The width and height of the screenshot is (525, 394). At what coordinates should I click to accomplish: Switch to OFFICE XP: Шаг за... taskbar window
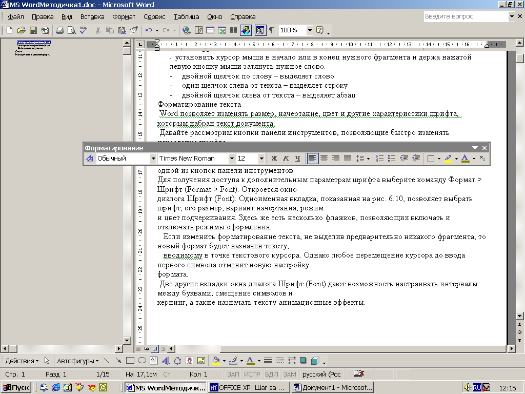tap(249, 388)
